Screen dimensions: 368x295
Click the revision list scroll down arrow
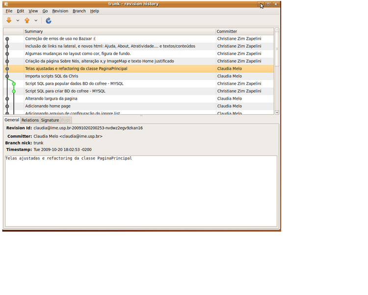pyautogui.click(x=277, y=113)
